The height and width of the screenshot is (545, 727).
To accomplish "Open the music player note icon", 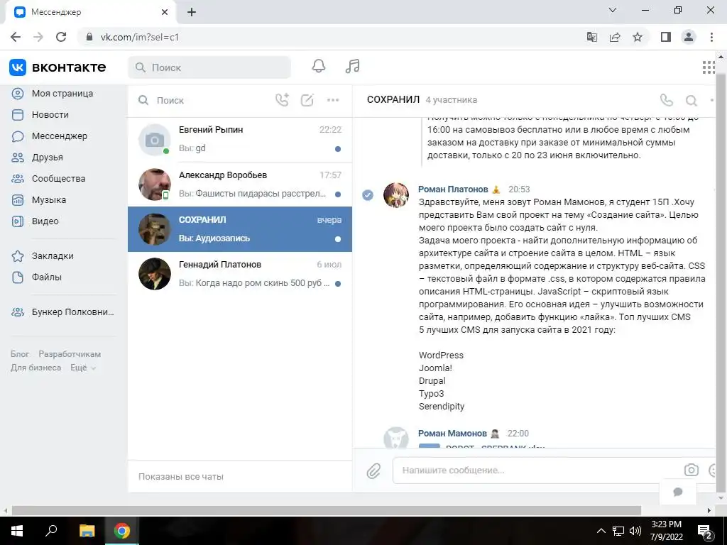I will 352,66.
